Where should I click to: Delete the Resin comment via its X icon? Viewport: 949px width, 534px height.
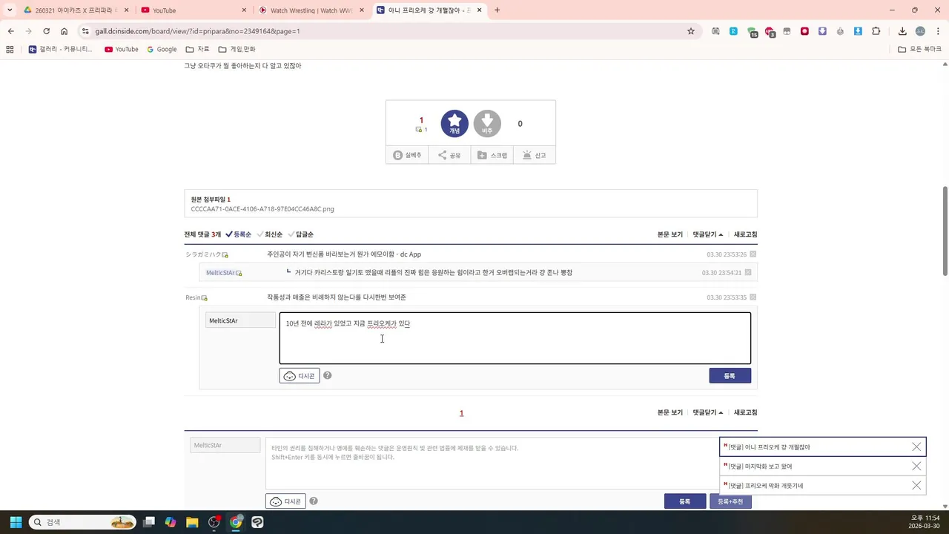(753, 297)
